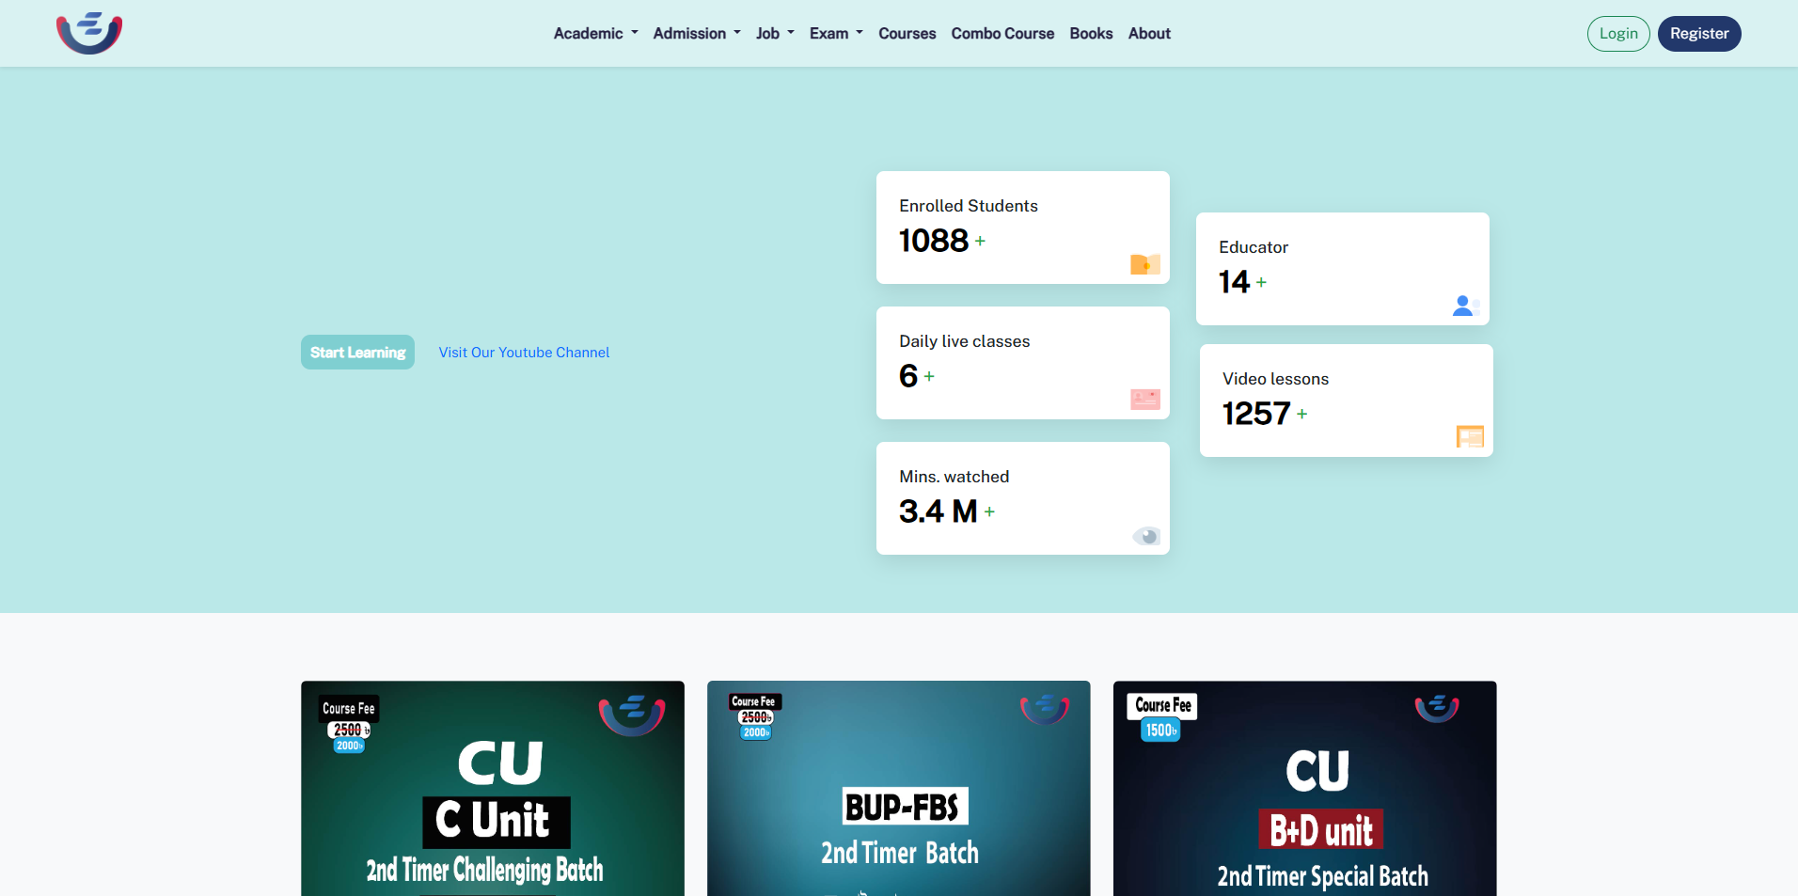Open the Combo Course page

coord(1002,34)
